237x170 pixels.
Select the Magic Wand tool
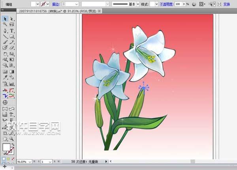click(5, 24)
